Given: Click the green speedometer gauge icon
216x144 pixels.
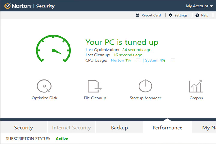Looking at the screenshot, I should (53, 49).
